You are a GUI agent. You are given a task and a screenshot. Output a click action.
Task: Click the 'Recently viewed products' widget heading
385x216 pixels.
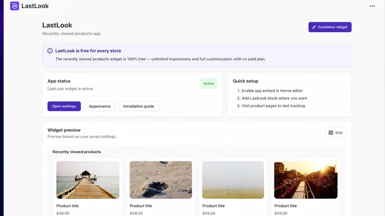[77, 152]
